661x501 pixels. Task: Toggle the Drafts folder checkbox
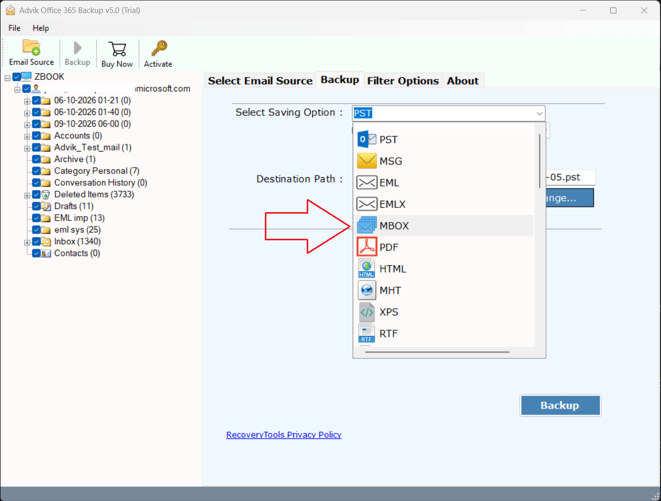click(36, 206)
